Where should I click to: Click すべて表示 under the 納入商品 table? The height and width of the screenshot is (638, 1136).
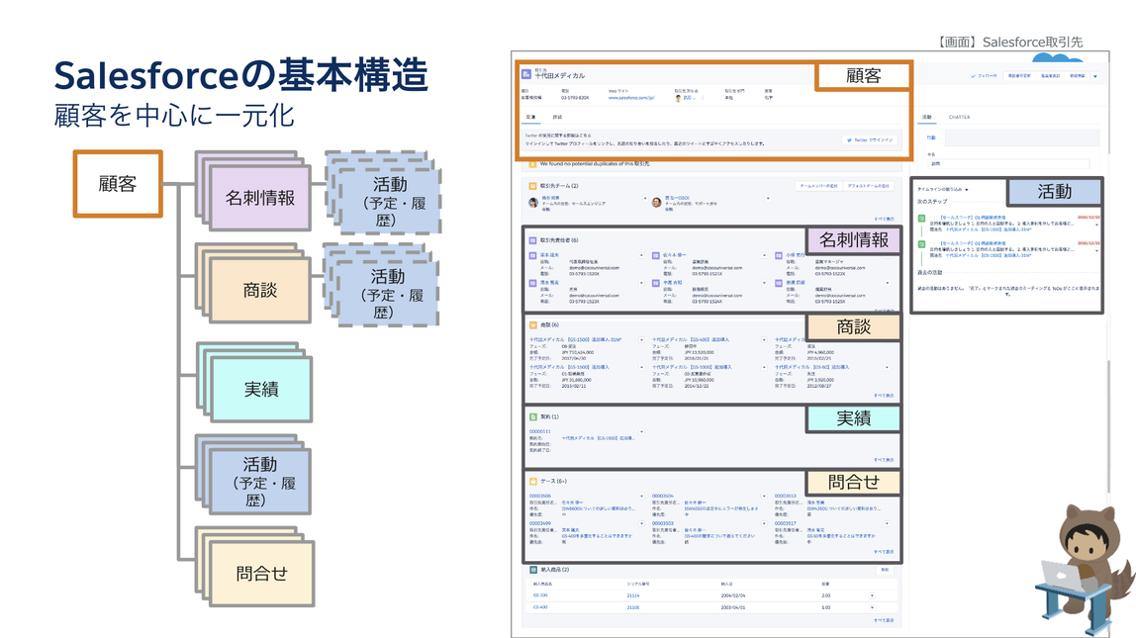click(x=884, y=620)
